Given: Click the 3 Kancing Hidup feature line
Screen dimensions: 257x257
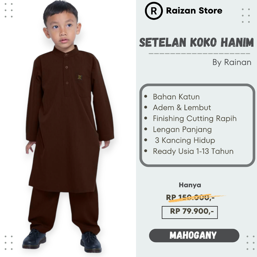Looking at the screenshot, I should (x=185, y=140).
